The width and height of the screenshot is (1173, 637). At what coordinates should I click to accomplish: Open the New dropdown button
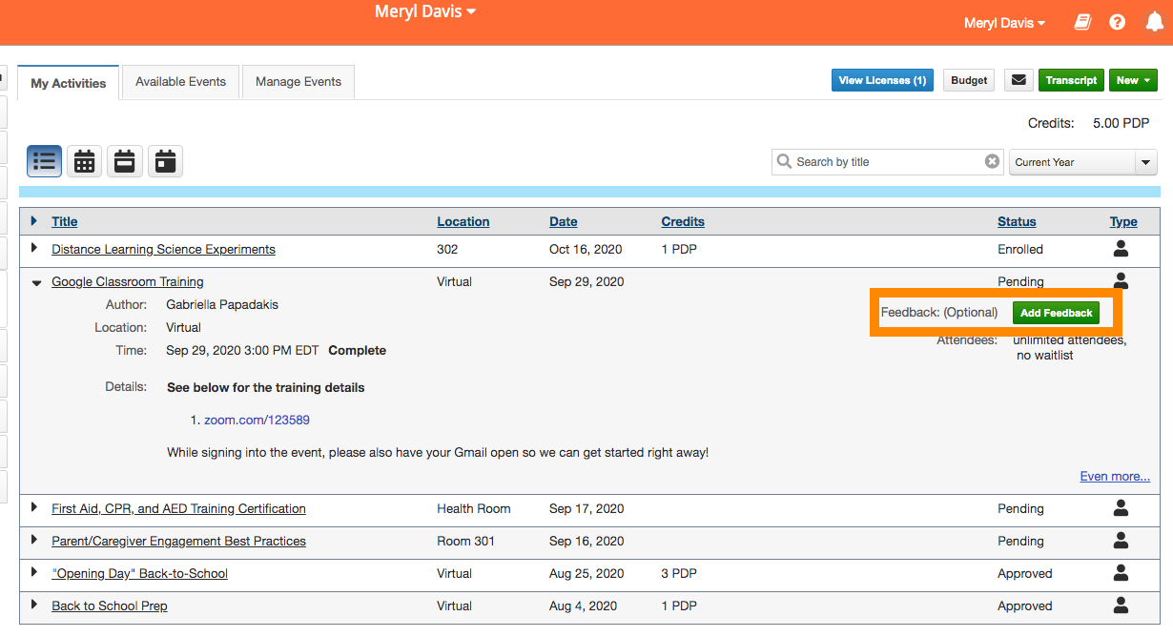(1133, 80)
